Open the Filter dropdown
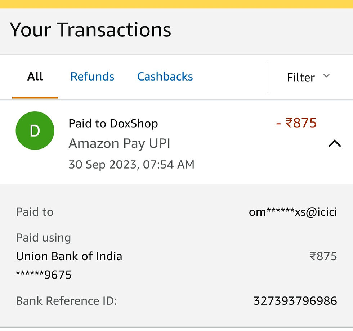 (x=301, y=77)
